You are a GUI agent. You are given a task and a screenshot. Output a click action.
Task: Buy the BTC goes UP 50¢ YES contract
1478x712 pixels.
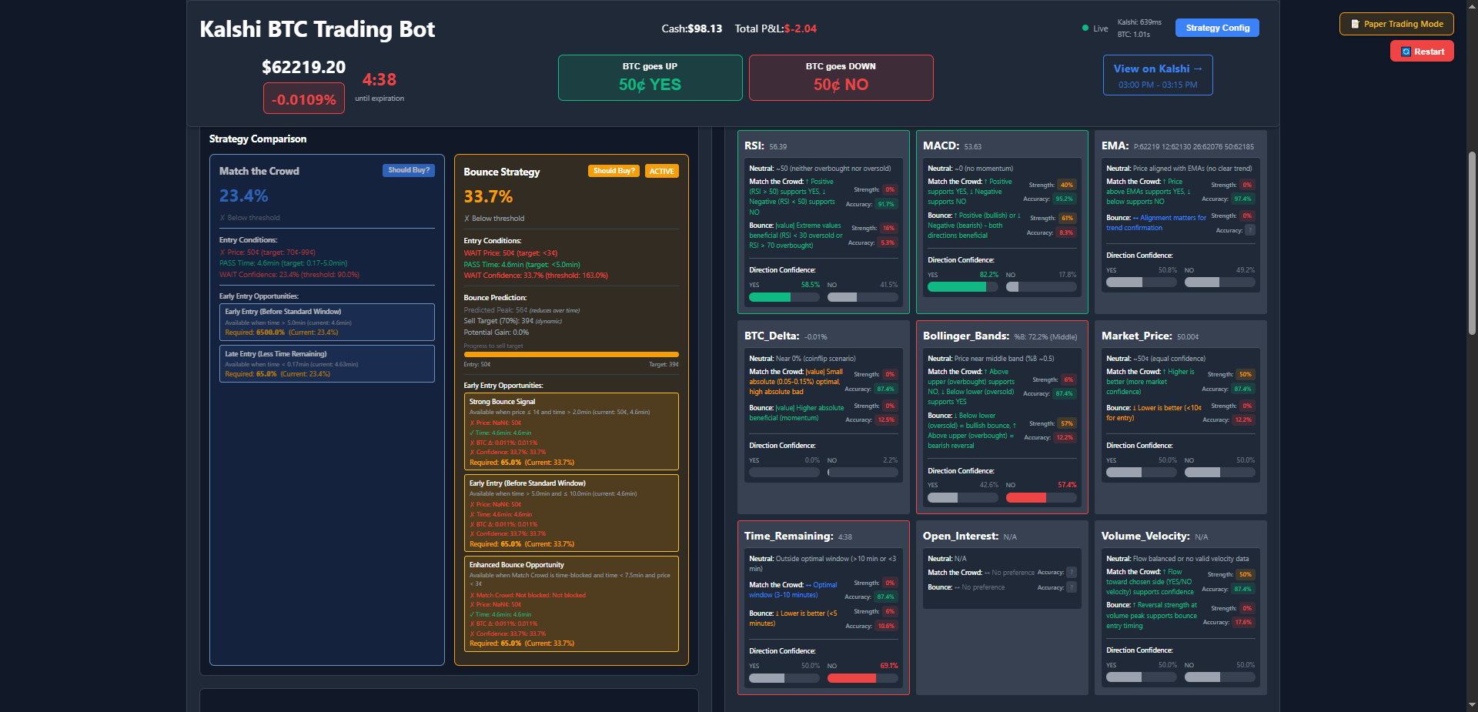650,78
